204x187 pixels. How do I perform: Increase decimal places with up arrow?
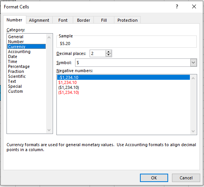(109, 52)
